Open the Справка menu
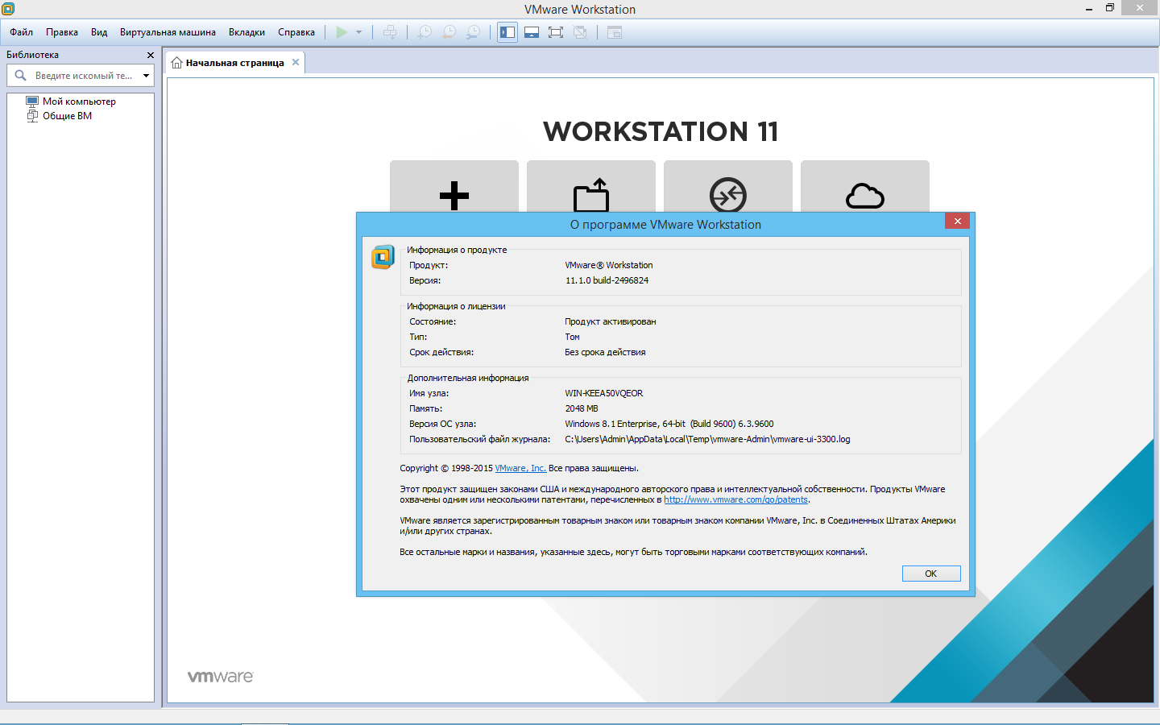Viewport: 1160px width, 725px height. tap(296, 32)
